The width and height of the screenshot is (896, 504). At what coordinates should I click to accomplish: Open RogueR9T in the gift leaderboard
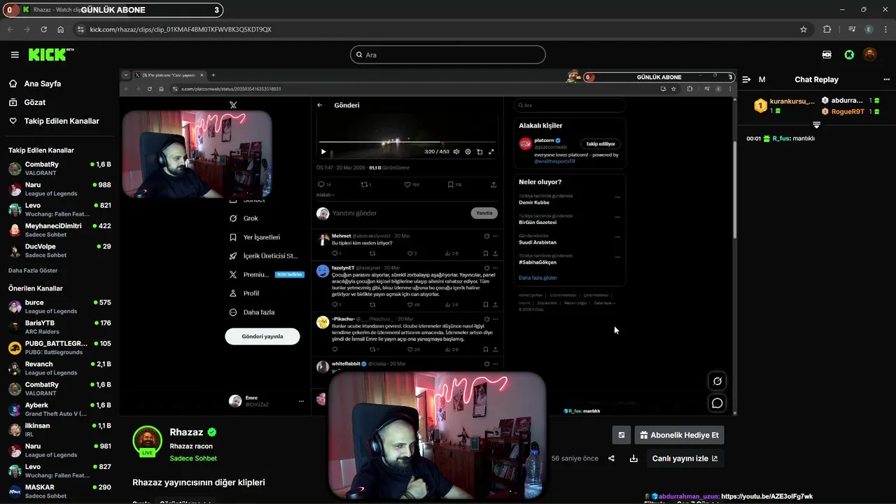(x=848, y=111)
